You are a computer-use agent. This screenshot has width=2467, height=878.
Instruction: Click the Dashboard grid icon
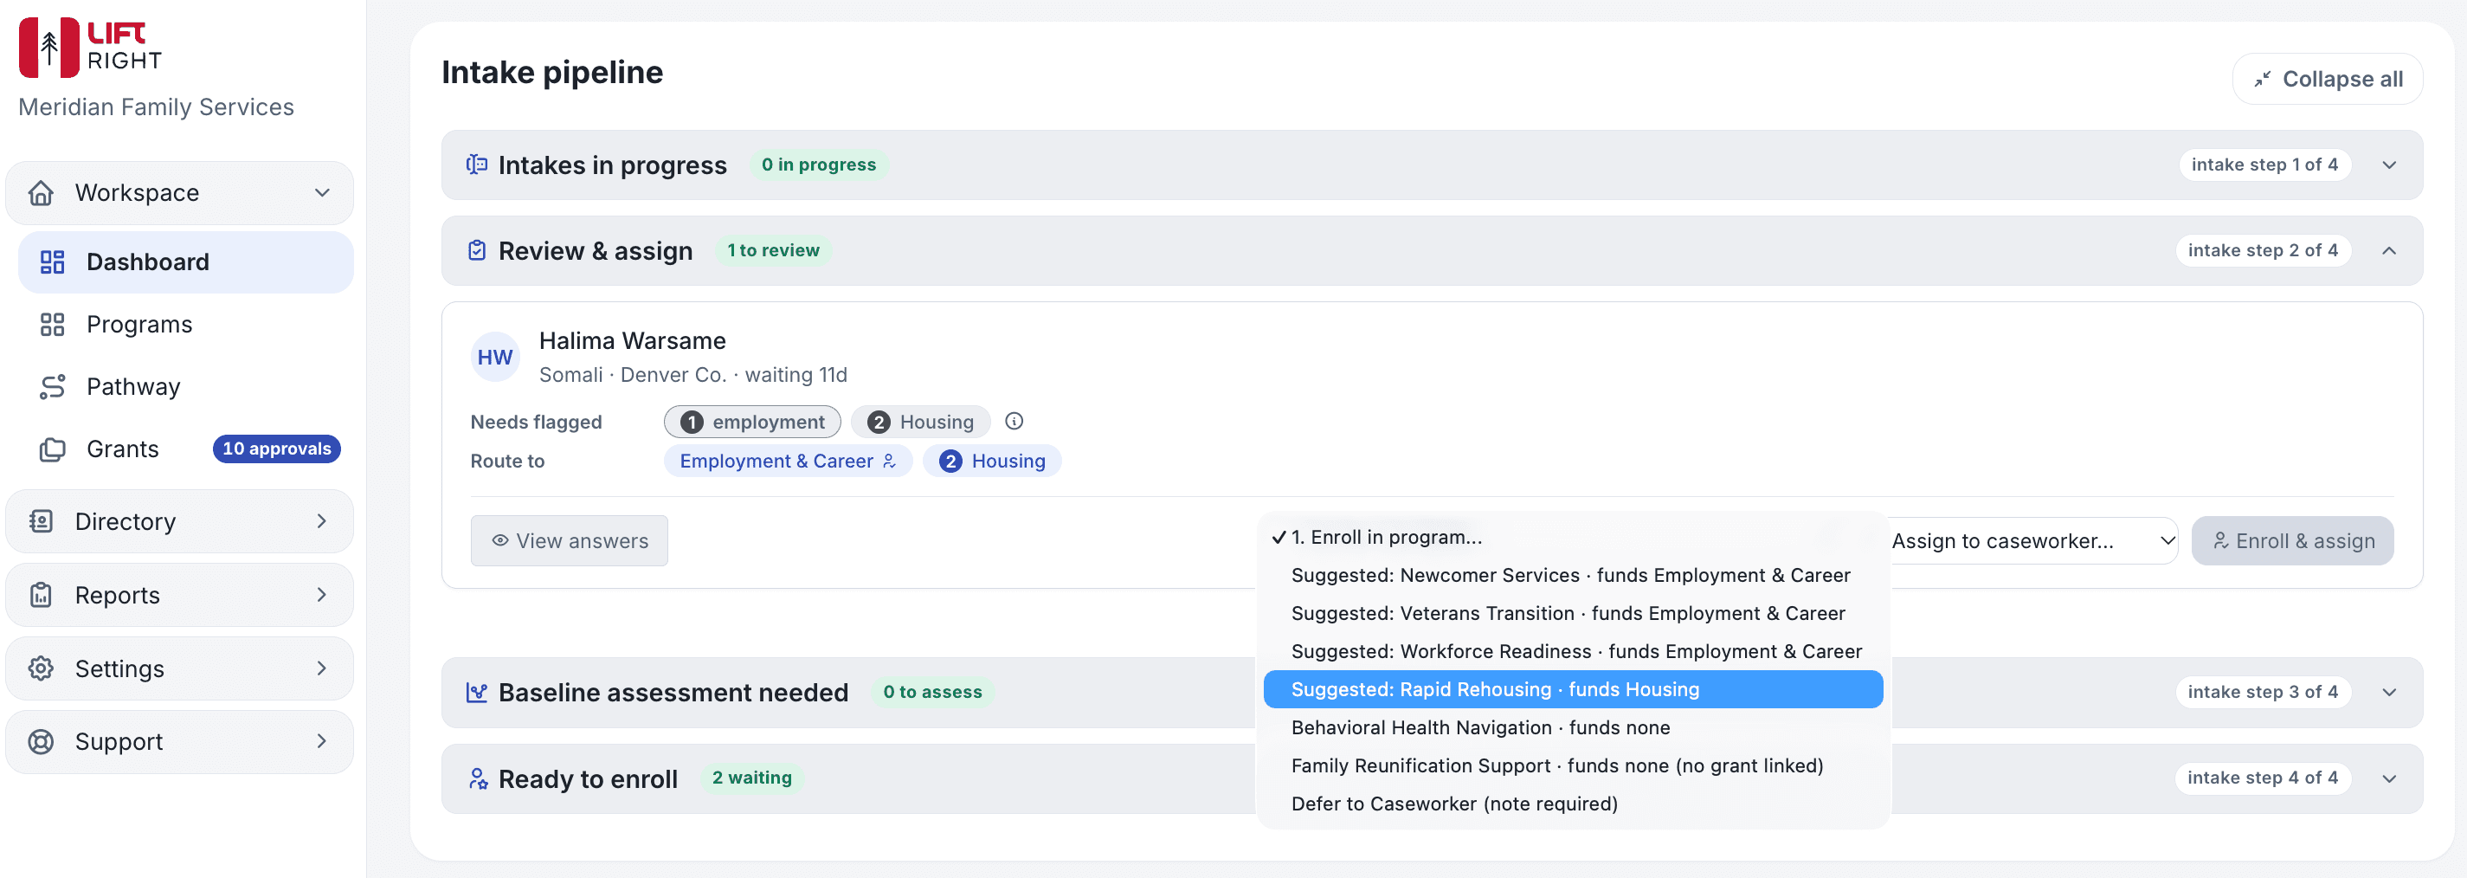tap(53, 262)
